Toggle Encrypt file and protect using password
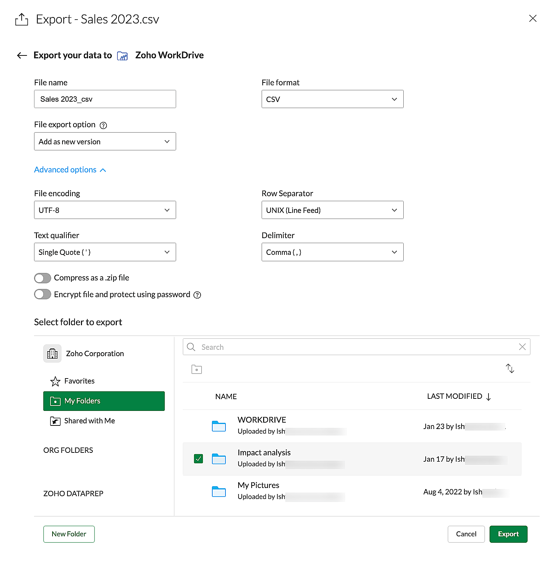Screen dimensions: 551x563 pyautogui.click(x=43, y=294)
